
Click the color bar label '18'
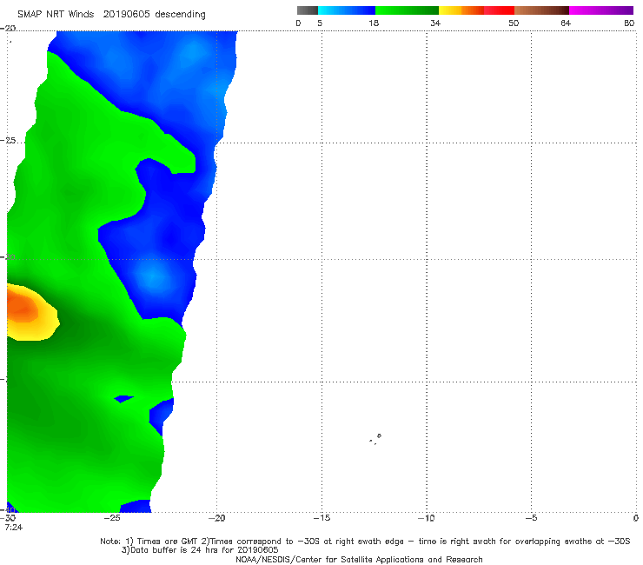pos(374,23)
